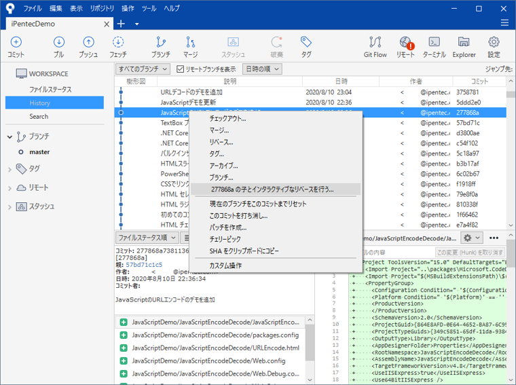This screenshot has height=385, width=516.
Task: Click この変更 (Hunk) を取り消す button
Action: [470, 253]
